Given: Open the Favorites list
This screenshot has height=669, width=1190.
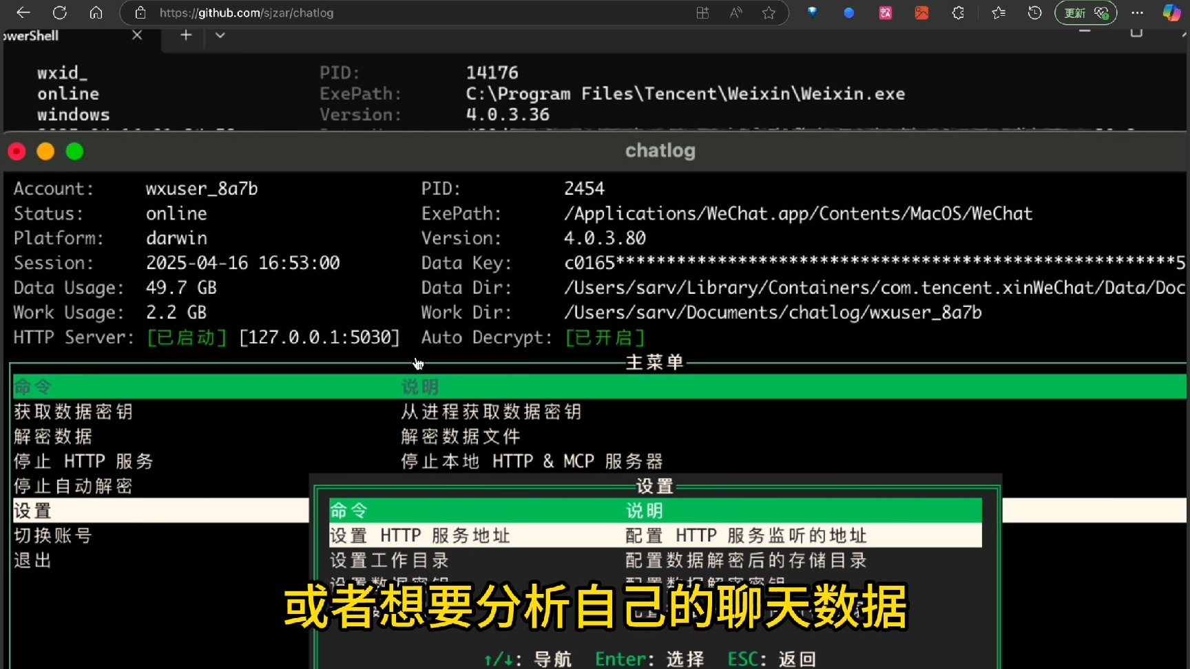Looking at the screenshot, I should coord(999,12).
